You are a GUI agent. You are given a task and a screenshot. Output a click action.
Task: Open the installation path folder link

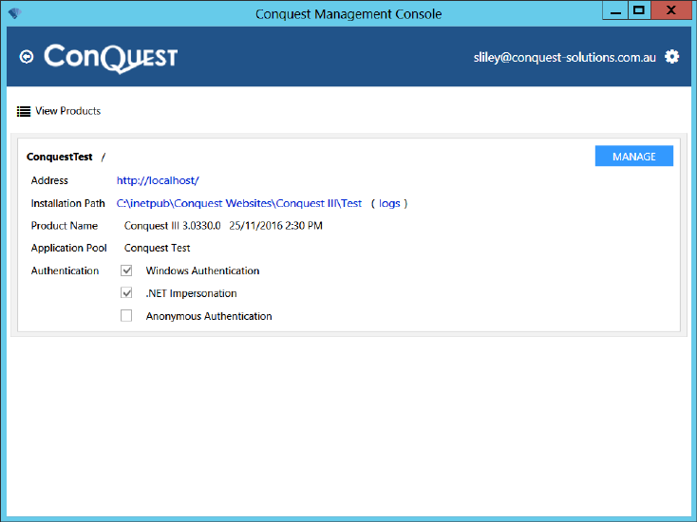239,203
